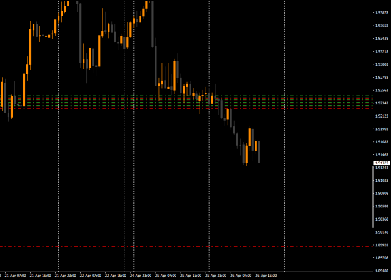Click the 1.91023 price axis label
Screen dimensions: 391x280
pyautogui.click(x=382, y=181)
